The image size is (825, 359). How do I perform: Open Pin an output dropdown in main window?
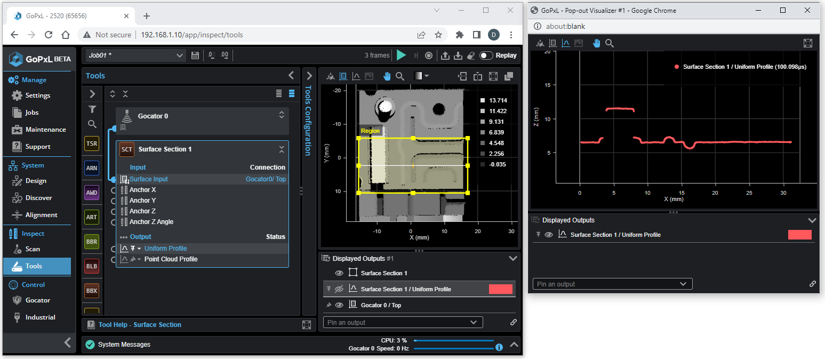point(403,322)
